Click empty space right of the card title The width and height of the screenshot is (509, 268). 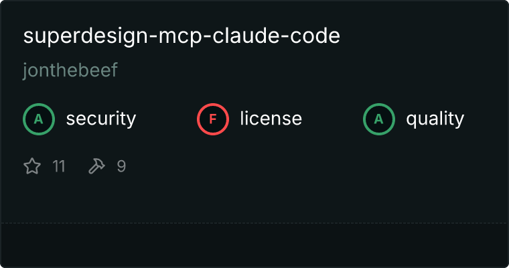click(422, 36)
